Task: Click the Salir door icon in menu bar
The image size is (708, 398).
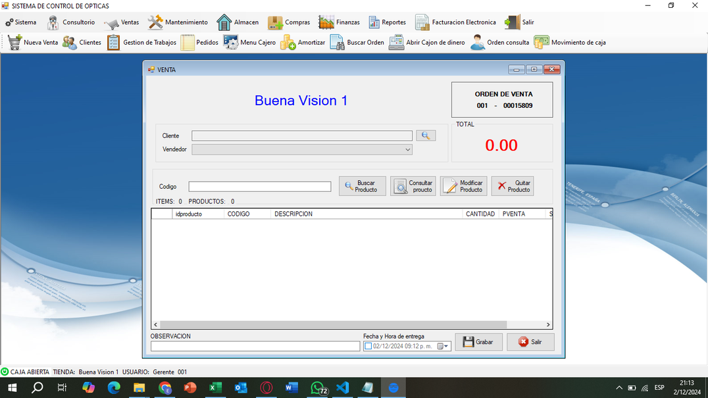Action: coord(512,22)
